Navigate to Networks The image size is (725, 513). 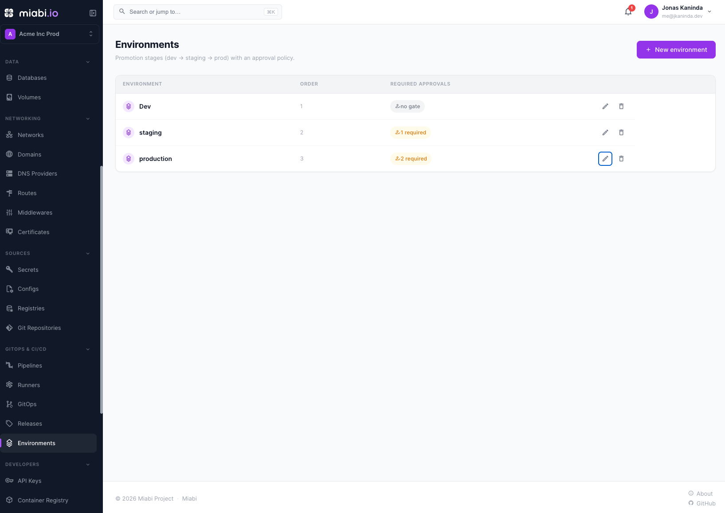[48, 135]
